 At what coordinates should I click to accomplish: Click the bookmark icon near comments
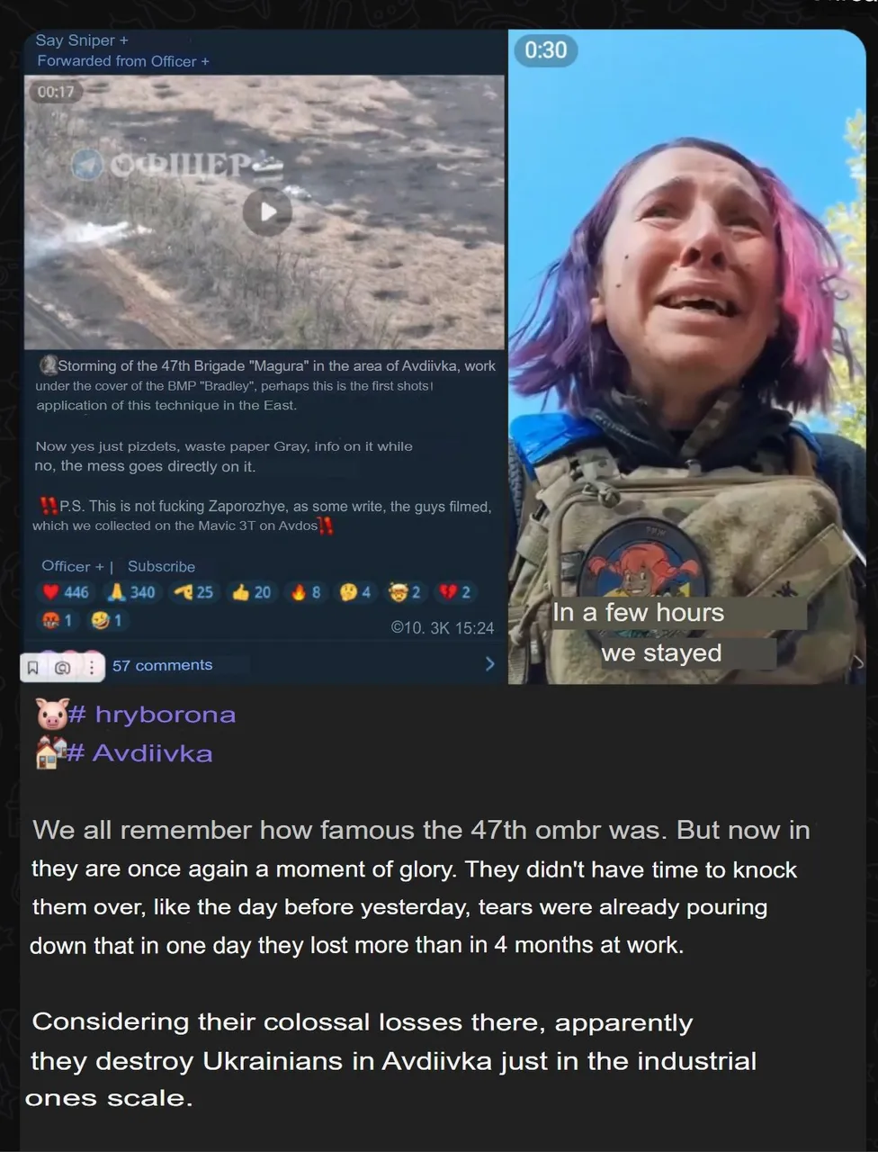pyautogui.click(x=32, y=667)
